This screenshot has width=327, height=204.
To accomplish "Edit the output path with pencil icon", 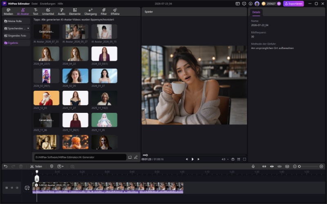I will 136,157.
